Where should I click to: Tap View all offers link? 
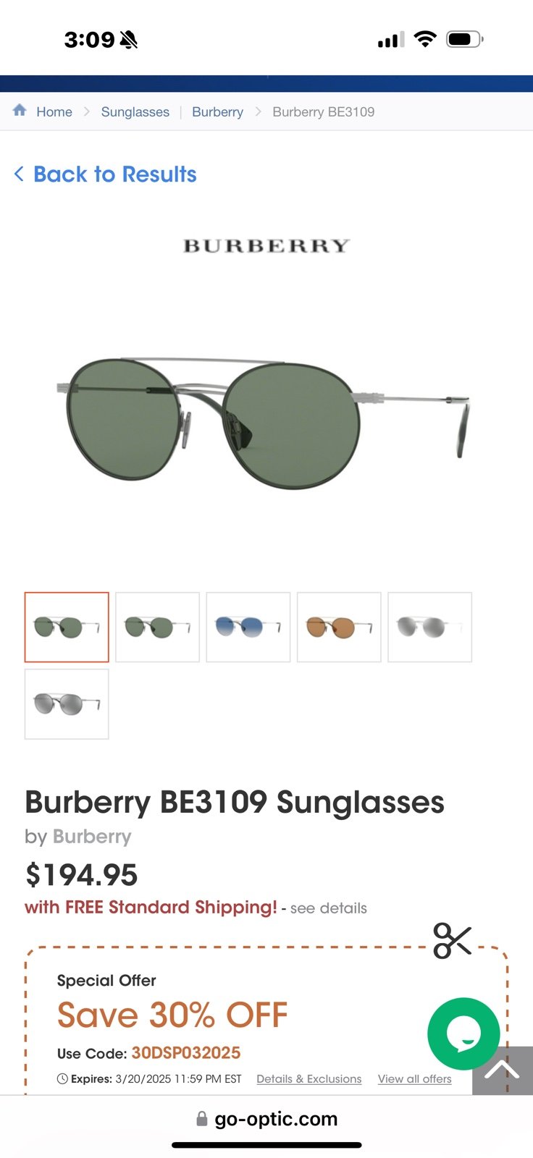415,1078
